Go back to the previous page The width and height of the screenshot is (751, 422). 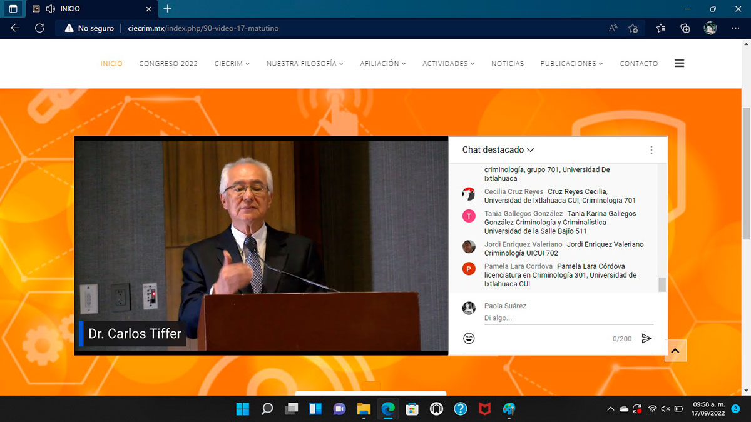pos(15,28)
